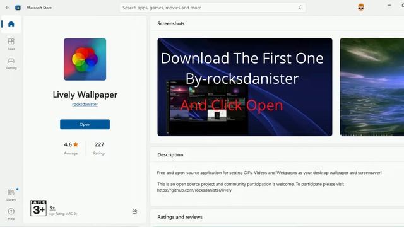View the second ocean screenshot

click(x=372, y=87)
